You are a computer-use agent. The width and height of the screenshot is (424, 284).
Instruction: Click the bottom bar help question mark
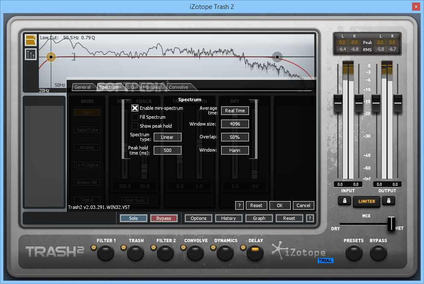310,218
